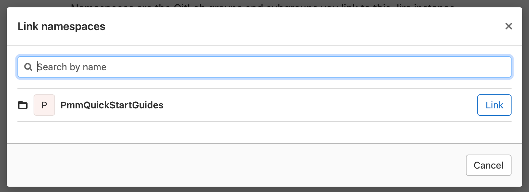Click the dark overlay left of the dialog
The height and width of the screenshot is (192, 529).
pos(3,100)
